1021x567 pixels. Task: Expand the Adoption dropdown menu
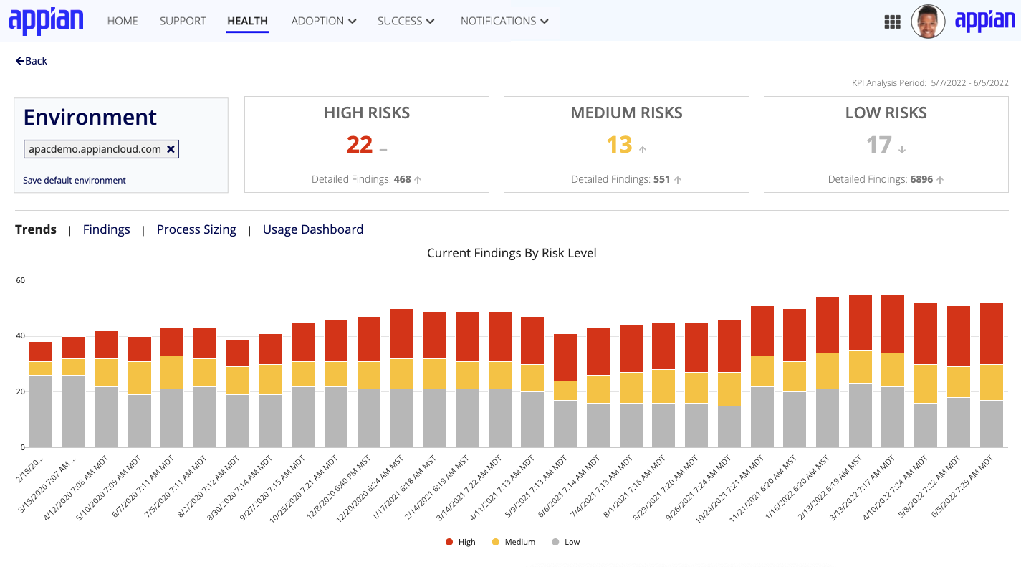coord(324,21)
